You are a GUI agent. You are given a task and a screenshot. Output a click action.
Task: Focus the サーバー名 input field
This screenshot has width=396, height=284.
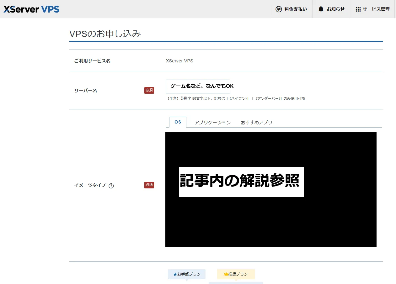(x=198, y=86)
